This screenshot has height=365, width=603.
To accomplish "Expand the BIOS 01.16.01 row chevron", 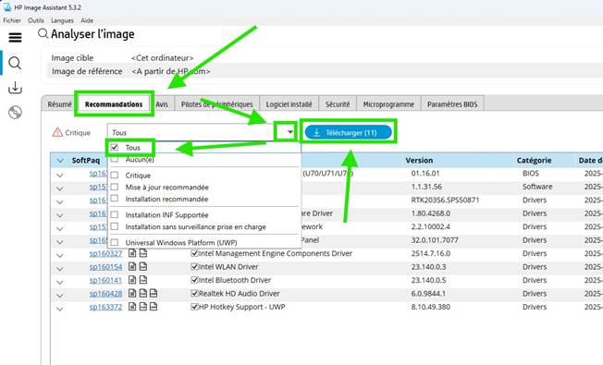I will (x=59, y=176).
